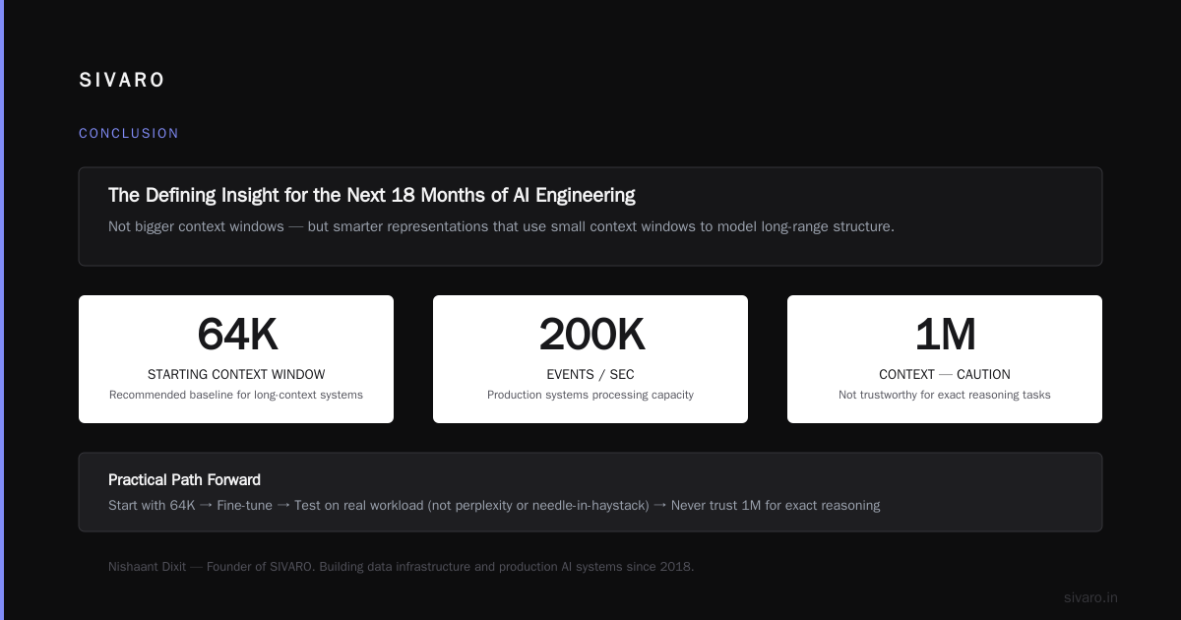Click the Not trustworthy for exact reasoning text
This screenshot has width=1181, height=620.
tap(945, 395)
